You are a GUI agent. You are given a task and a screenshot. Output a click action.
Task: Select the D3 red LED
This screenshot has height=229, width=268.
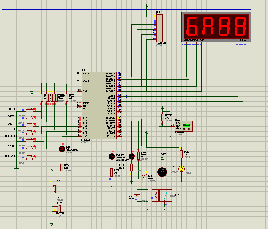(x=112, y=156)
